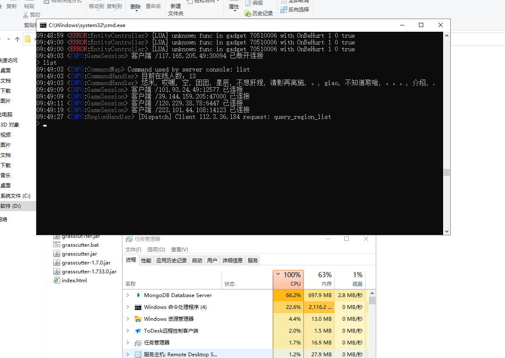Open the 删除 button's dropdown arrow

tap(136, 11)
